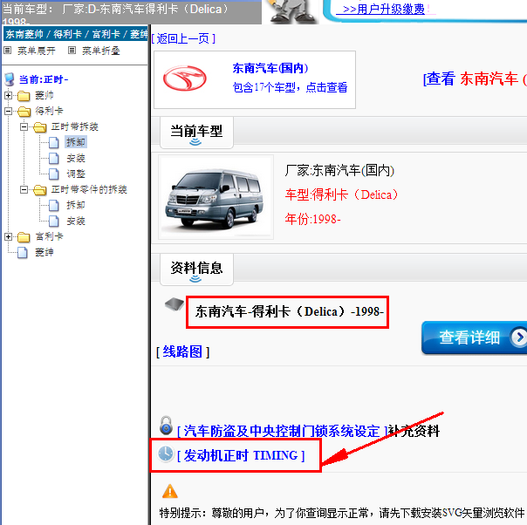This screenshot has height=525, width=527.
Task: Click the clock icon beside 发动机正时
Action: pyautogui.click(x=166, y=453)
